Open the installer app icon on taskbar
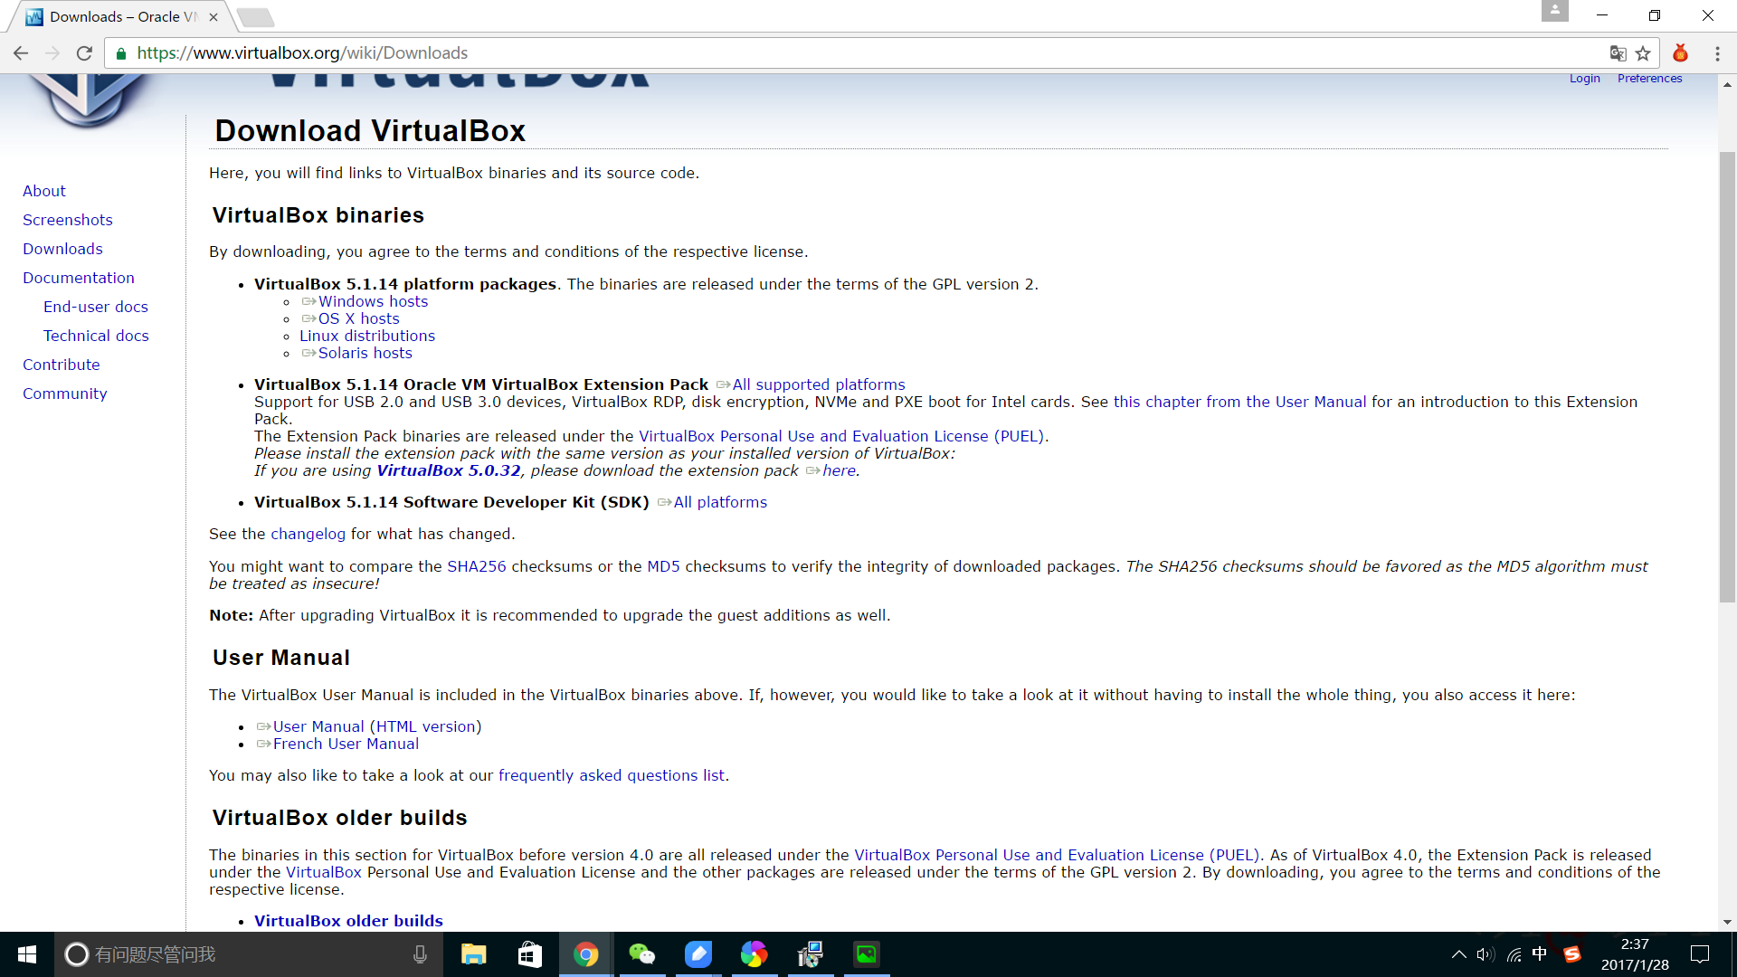1737x977 pixels. tap(810, 954)
